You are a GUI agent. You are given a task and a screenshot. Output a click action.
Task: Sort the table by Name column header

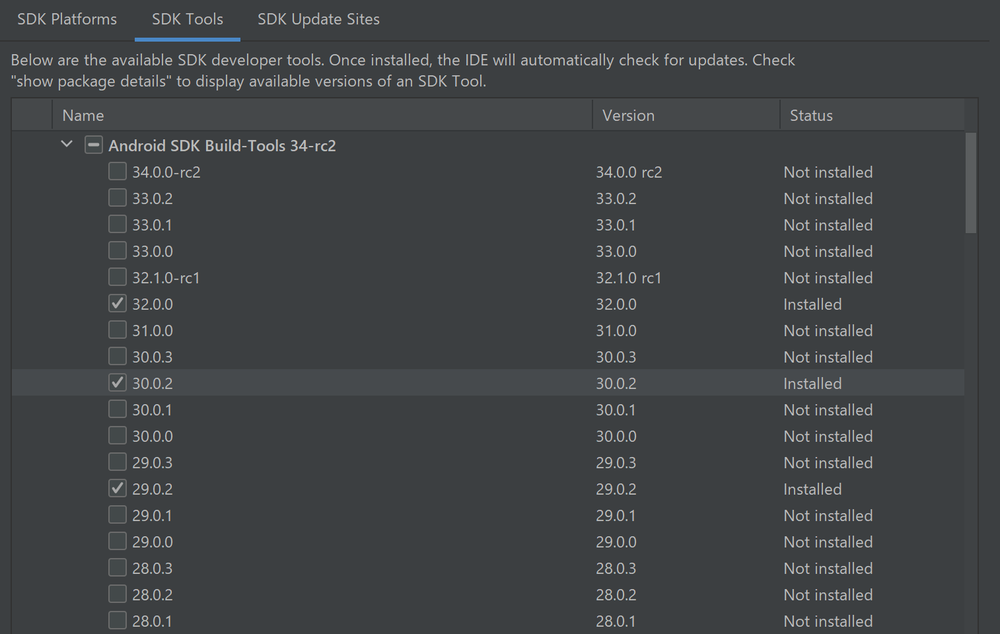pyautogui.click(x=83, y=116)
